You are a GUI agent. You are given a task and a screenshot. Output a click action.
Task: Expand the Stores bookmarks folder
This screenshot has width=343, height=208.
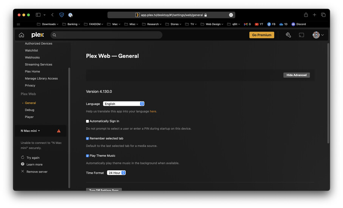(173, 24)
